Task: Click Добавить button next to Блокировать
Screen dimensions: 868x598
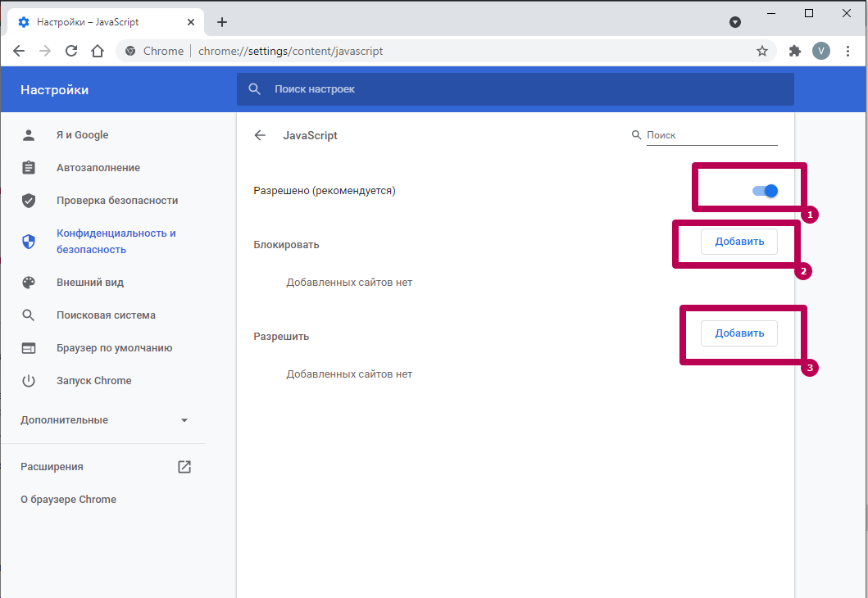Action: pos(738,242)
